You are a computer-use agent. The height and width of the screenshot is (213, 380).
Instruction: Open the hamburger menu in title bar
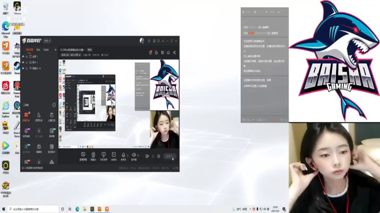tap(163, 41)
